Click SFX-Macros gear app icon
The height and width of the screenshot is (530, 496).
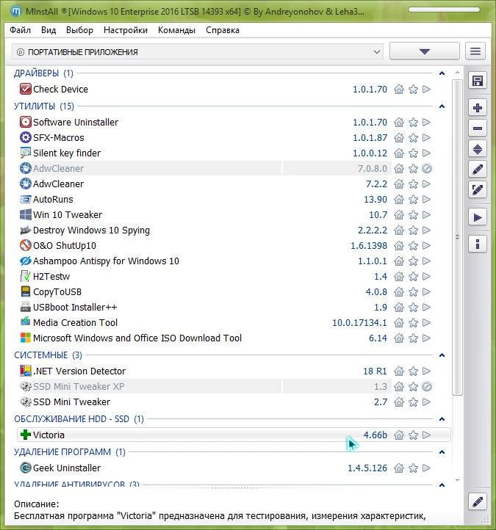point(26,137)
